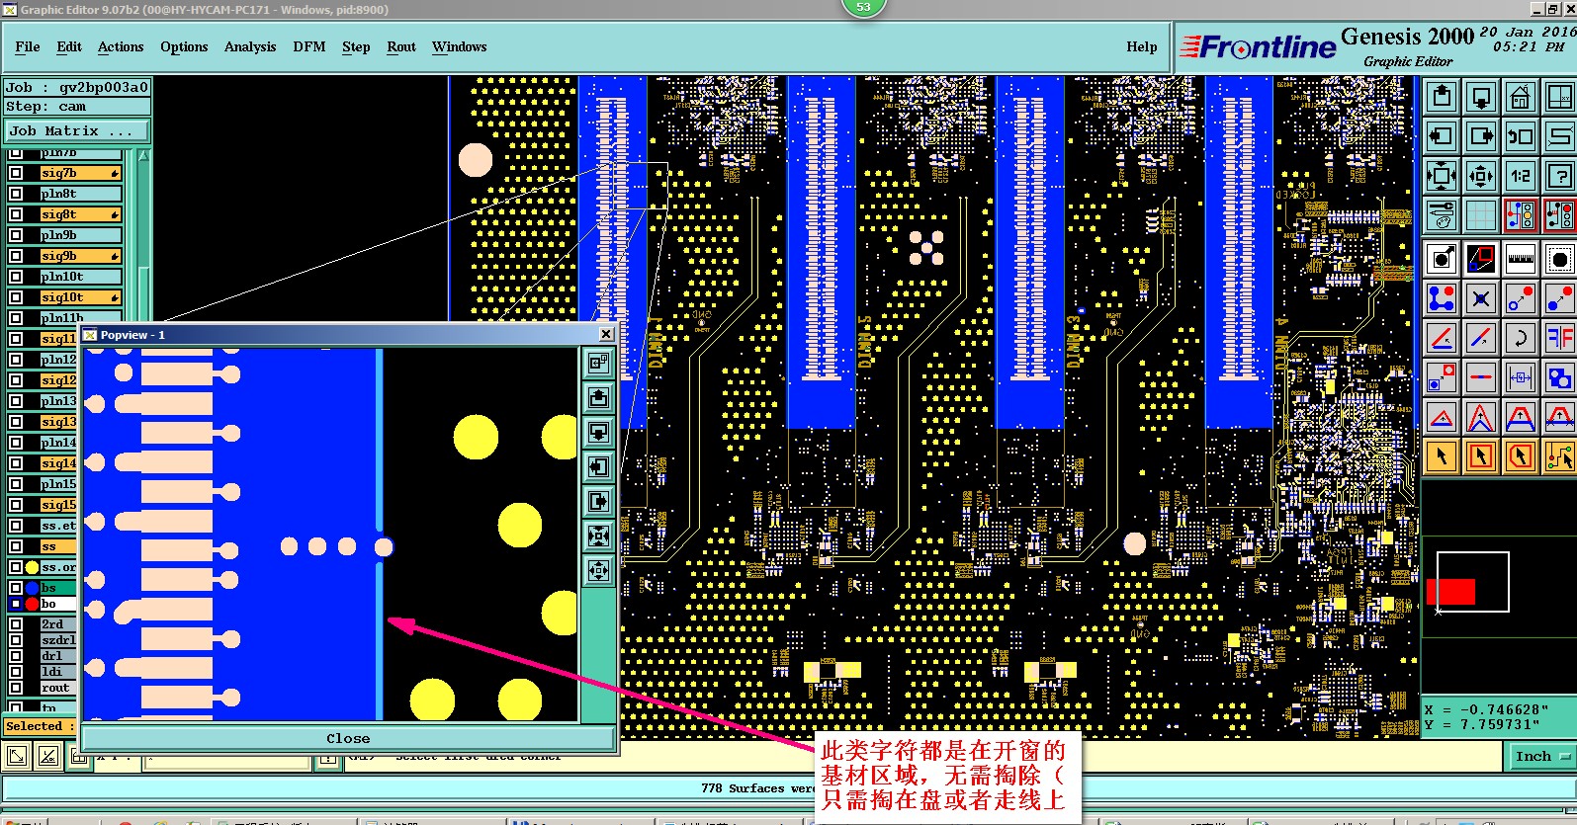Viewport: 1577px width, 825px height.
Task: Toggle checkbox for layer sig7b
Action: point(16,173)
